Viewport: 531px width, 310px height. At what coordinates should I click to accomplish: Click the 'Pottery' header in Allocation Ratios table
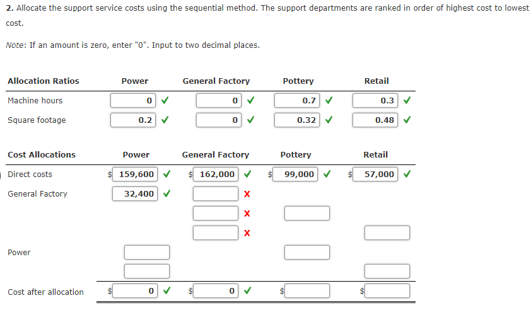(298, 81)
